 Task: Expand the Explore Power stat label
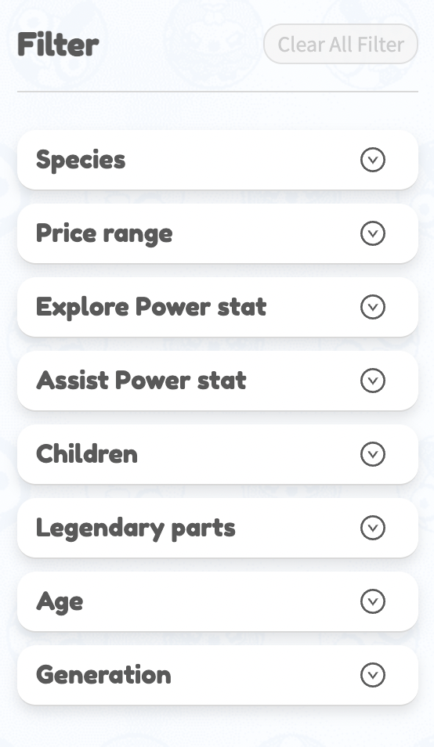pos(151,307)
